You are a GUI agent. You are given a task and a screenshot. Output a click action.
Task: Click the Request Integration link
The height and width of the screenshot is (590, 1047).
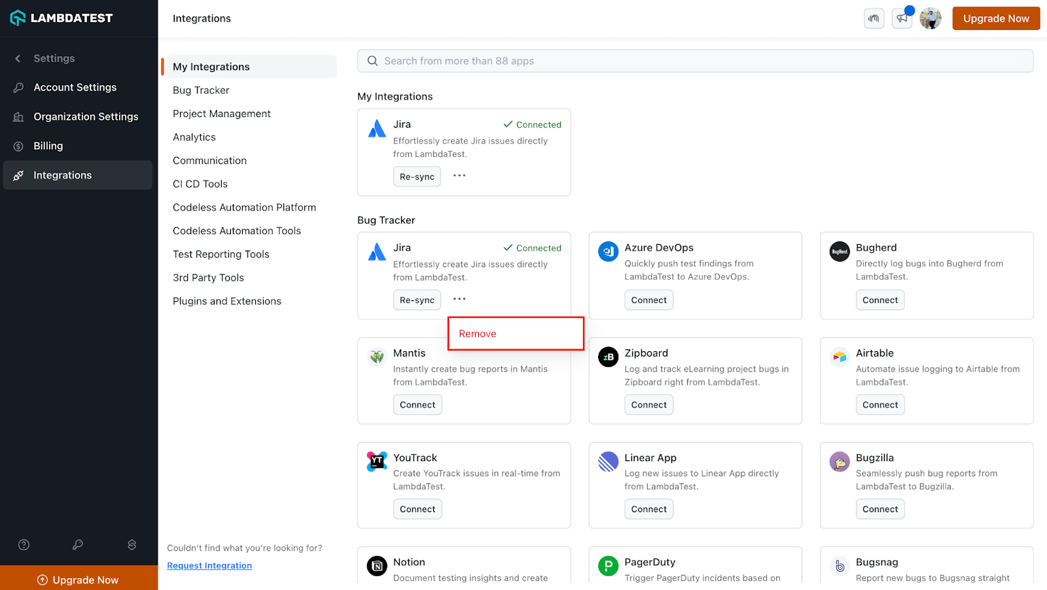[x=209, y=565]
